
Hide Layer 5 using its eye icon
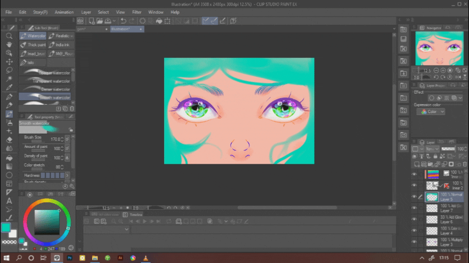click(414, 197)
